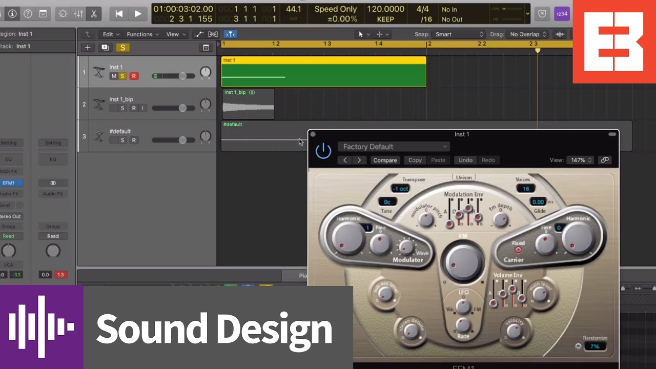Open the Smart Controls dial icon
Viewport: 656px width, 369px height.
[63, 14]
